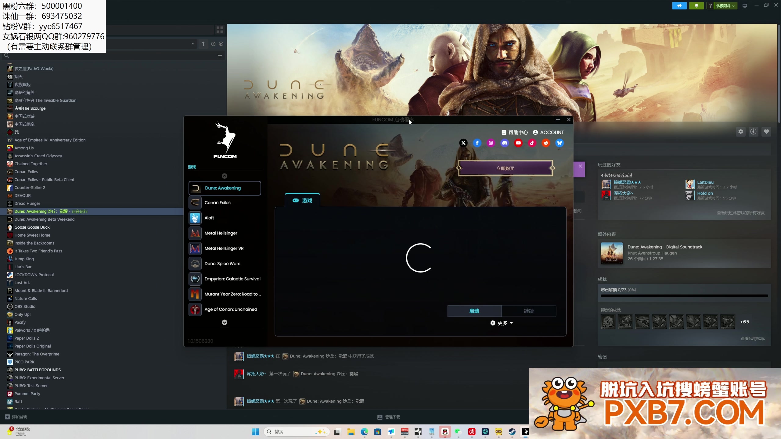Open the Windows Start menu
This screenshot has width=781, height=439.
click(256, 432)
